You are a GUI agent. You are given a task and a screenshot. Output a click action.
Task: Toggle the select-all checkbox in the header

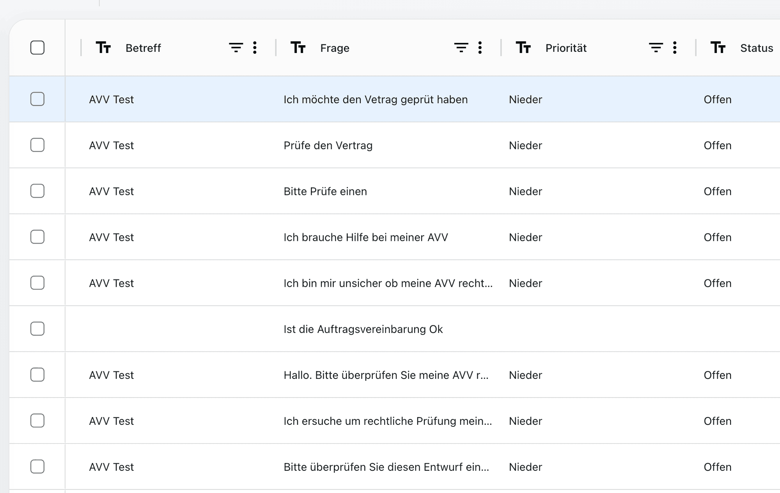[x=37, y=48]
